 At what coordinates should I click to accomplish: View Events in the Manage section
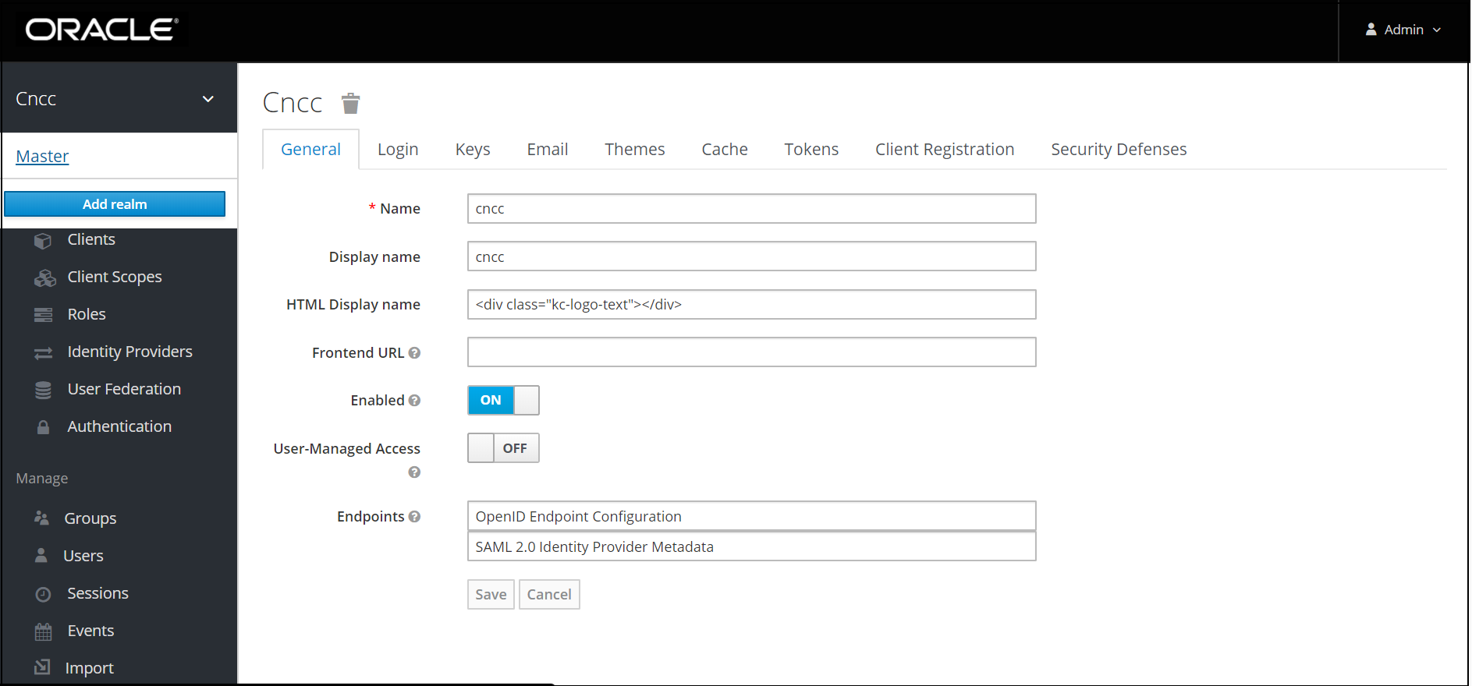click(90, 631)
